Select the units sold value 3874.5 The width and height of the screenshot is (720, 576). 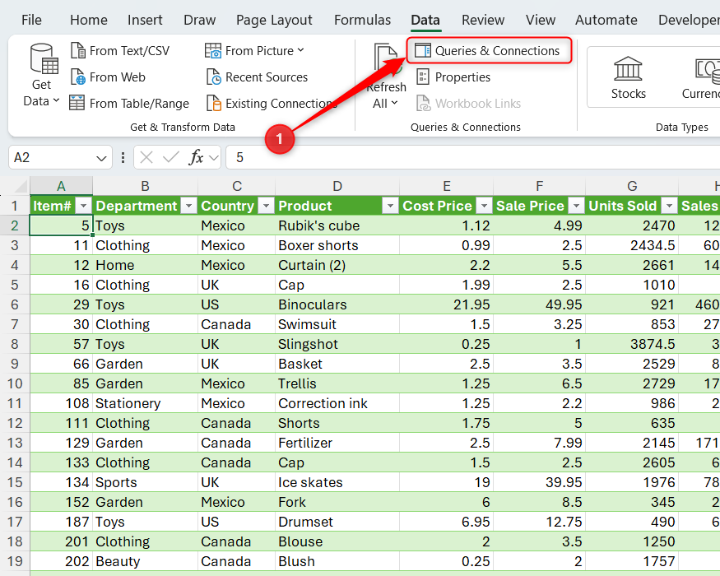(x=632, y=344)
